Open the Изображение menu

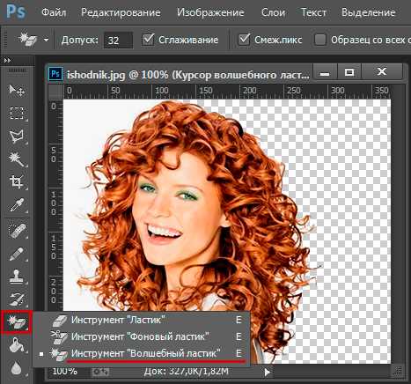point(210,12)
